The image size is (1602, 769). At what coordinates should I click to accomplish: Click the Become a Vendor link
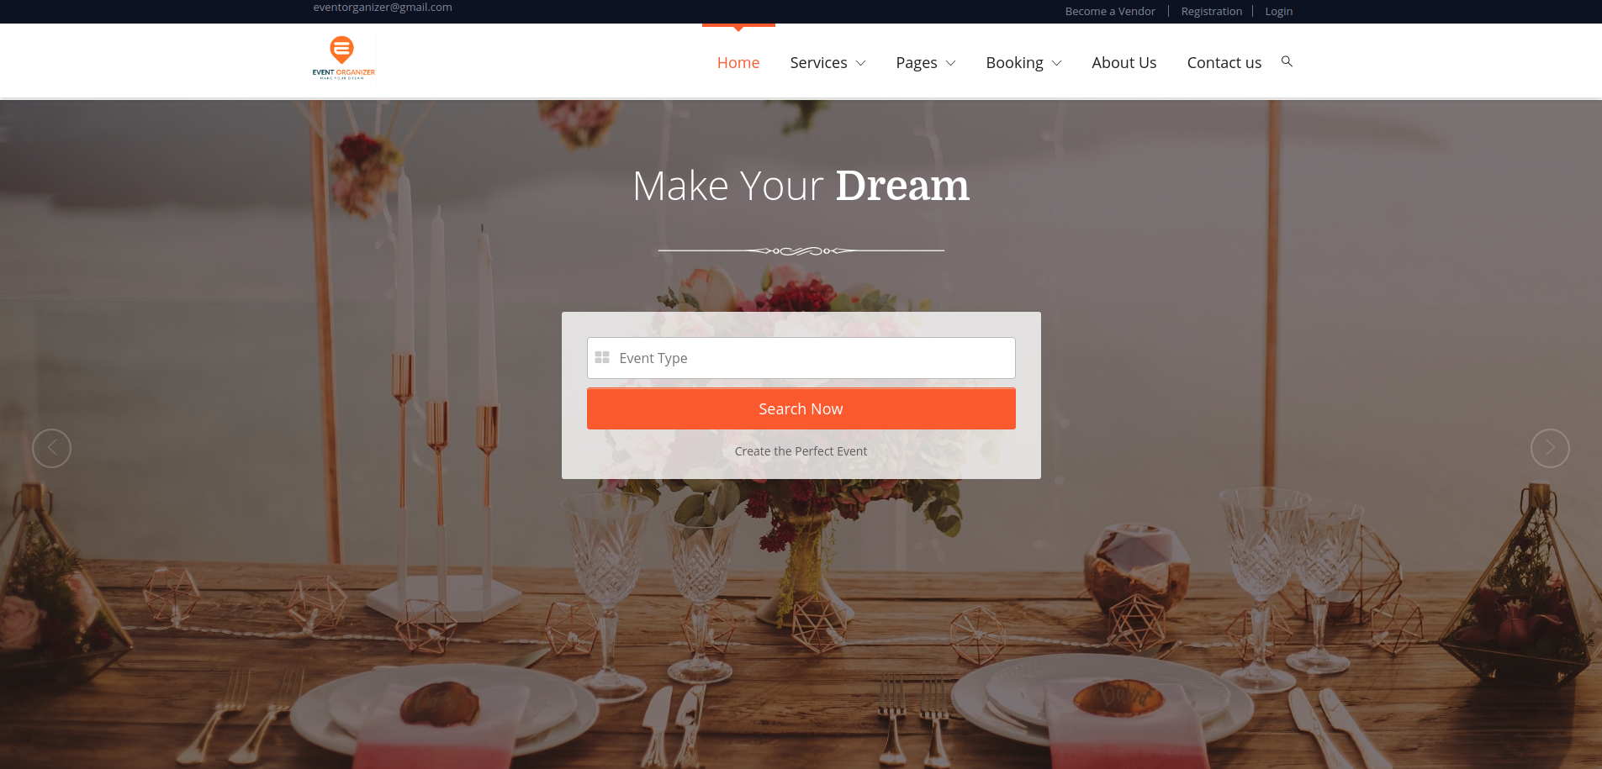1110,11
